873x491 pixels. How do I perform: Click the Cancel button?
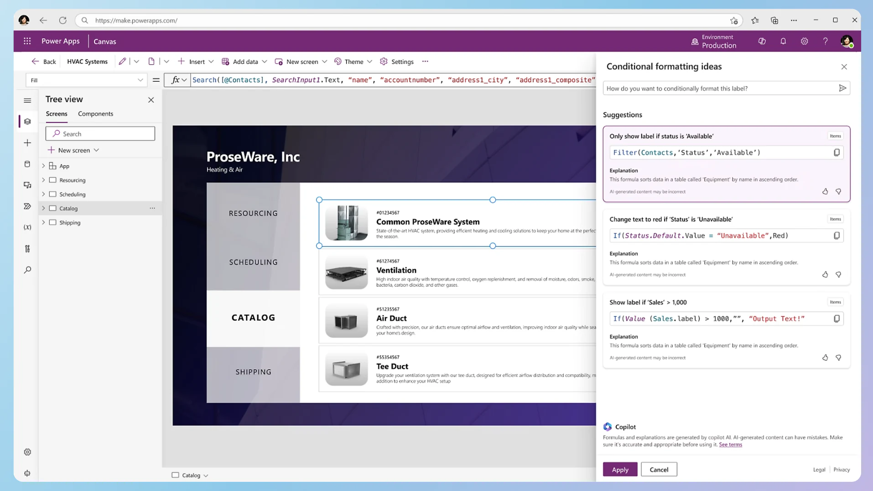point(659,470)
